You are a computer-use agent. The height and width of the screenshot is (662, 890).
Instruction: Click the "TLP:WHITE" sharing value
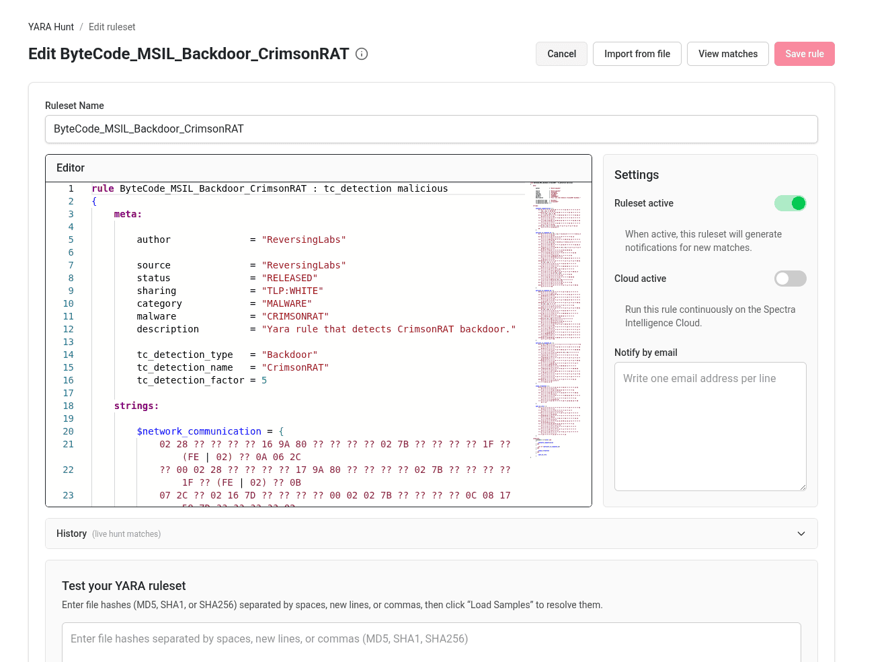pyautogui.click(x=292, y=291)
